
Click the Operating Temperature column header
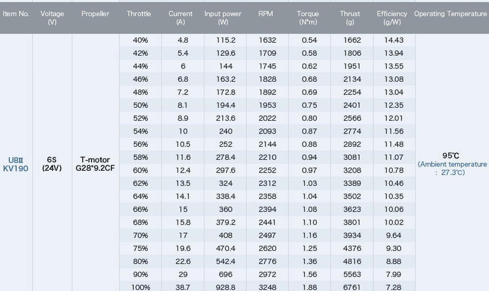click(x=450, y=14)
